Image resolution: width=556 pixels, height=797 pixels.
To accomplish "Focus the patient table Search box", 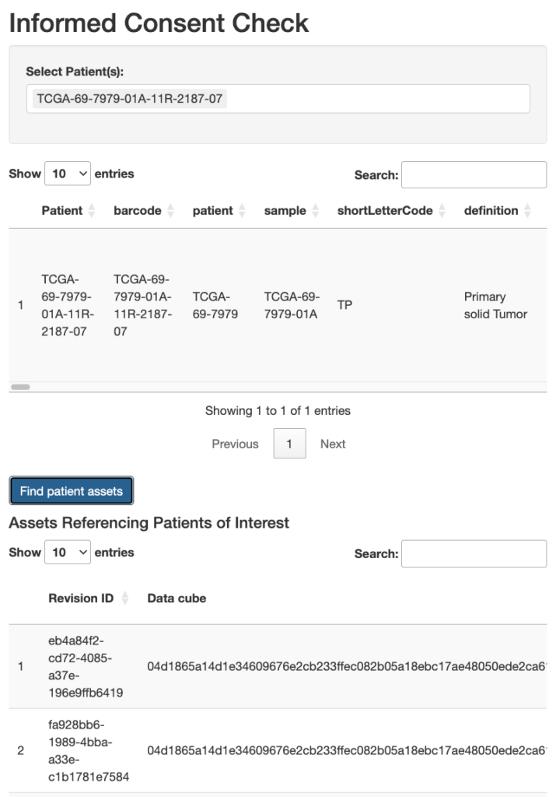I will [474, 175].
